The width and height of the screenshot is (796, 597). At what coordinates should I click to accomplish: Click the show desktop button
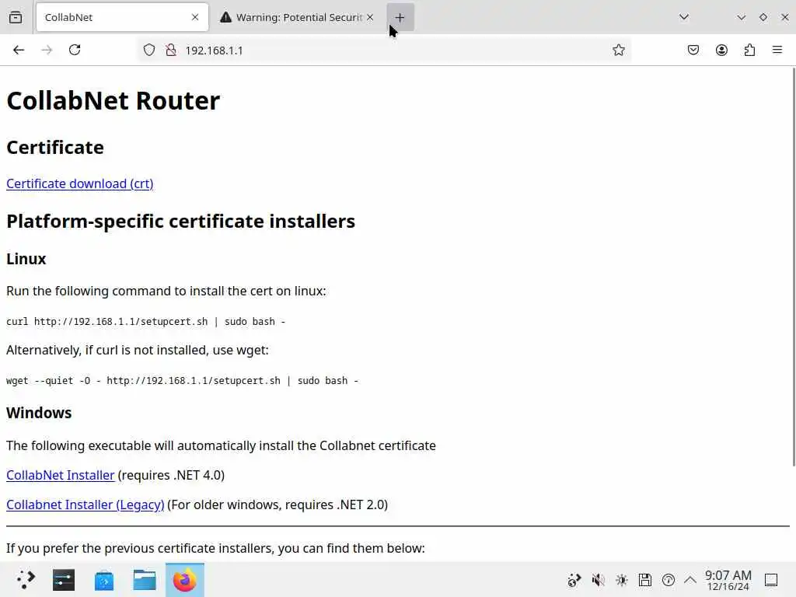[771, 580]
